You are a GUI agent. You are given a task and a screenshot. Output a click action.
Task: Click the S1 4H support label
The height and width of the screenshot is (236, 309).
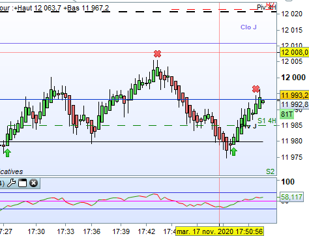click(x=267, y=121)
